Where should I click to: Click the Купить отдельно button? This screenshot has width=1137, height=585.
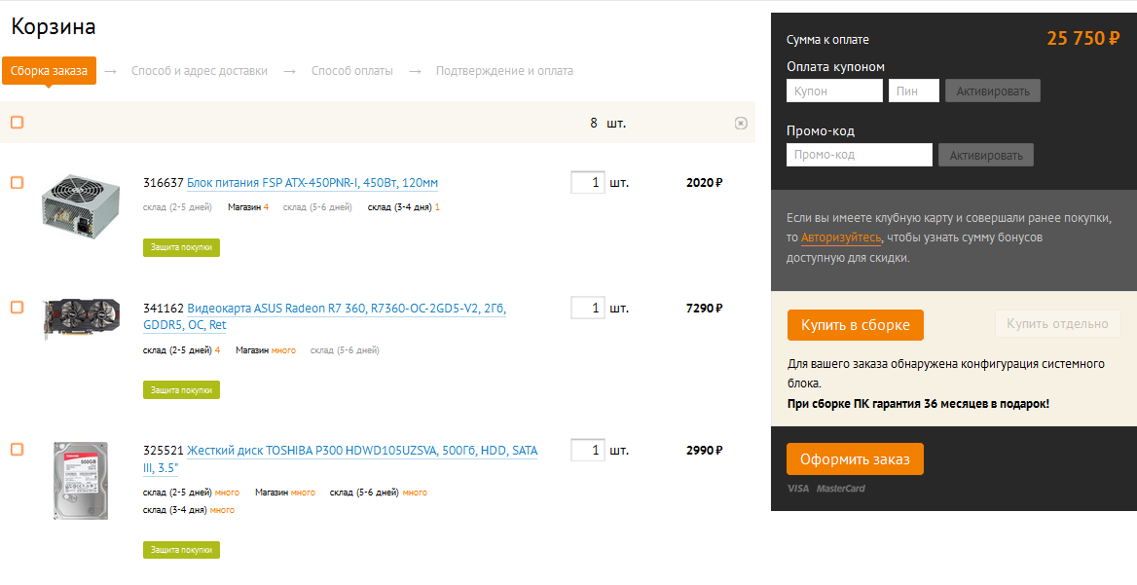[1058, 324]
